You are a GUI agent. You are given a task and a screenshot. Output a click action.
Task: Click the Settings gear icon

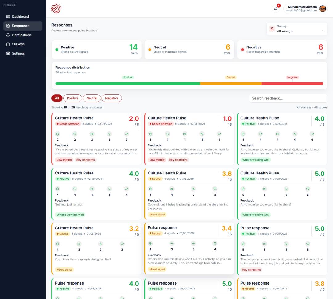pyautogui.click(x=8, y=53)
